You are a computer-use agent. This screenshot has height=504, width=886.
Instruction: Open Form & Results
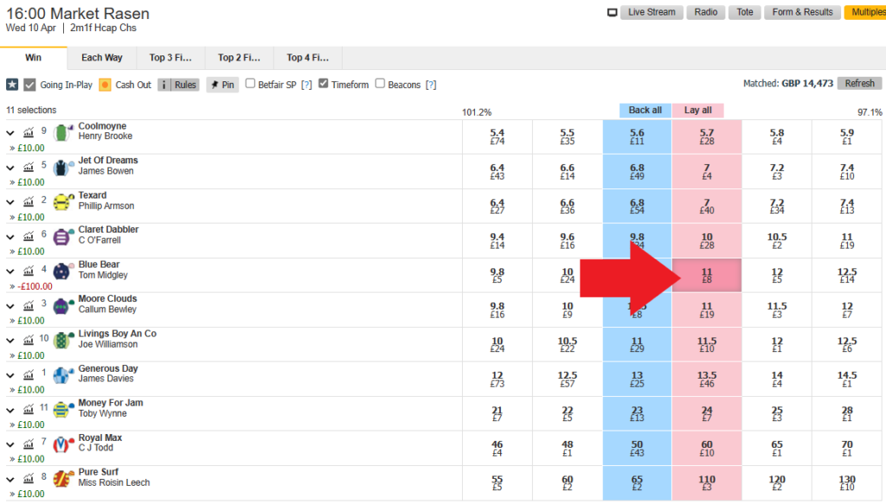tap(802, 12)
